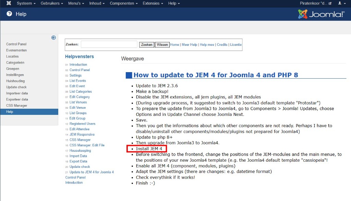351x201 pixels.
Task: Open help topic Edit Event
Action: pos(77,86)
